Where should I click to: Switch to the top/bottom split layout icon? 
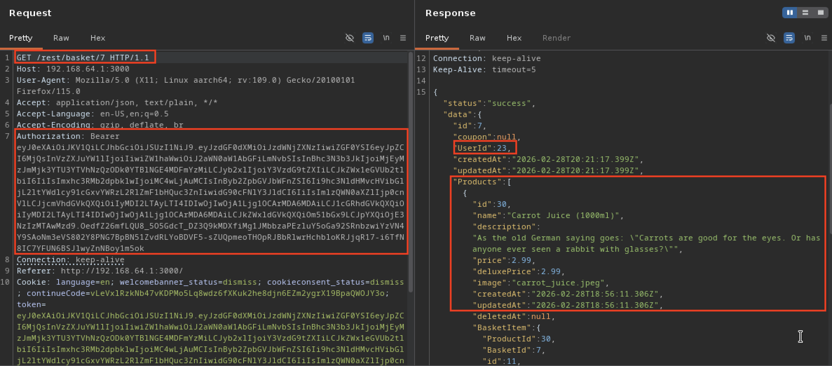pos(805,13)
